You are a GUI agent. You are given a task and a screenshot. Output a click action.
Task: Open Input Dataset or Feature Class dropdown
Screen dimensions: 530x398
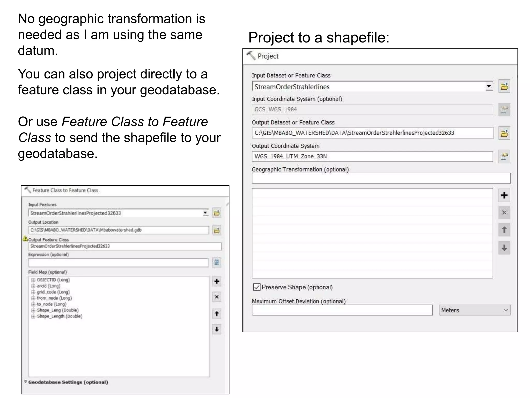click(x=489, y=87)
